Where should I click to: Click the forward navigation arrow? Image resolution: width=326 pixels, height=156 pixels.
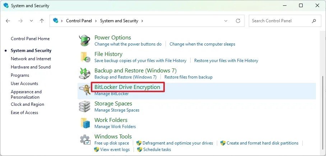(x=20, y=21)
